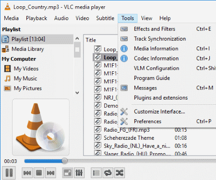Select the Scheherezade Theme track

129,138
